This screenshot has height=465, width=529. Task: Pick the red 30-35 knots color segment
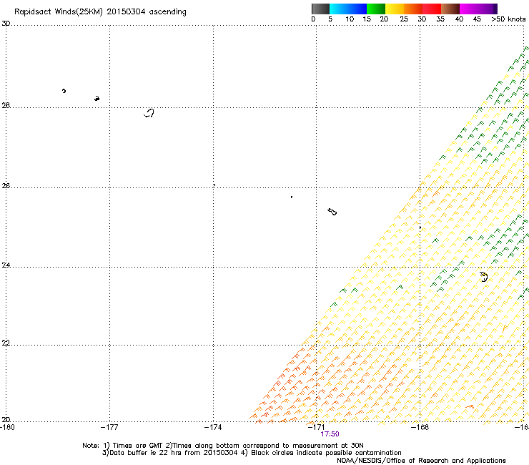click(x=432, y=9)
